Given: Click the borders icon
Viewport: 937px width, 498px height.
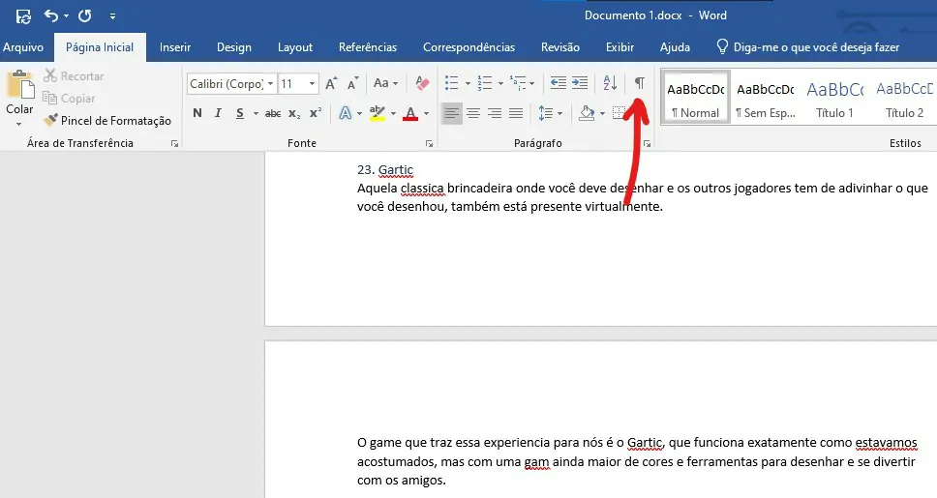Looking at the screenshot, I should pyautogui.click(x=620, y=113).
